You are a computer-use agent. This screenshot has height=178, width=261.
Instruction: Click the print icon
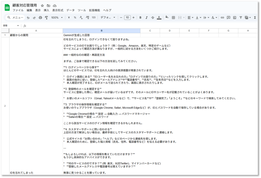40,18
